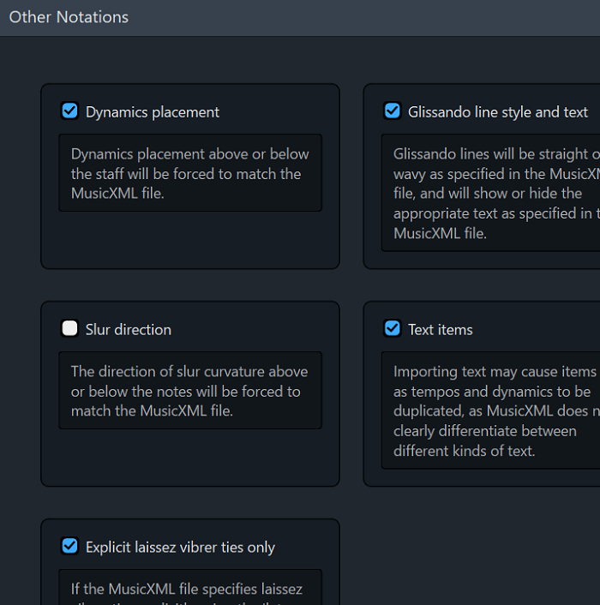Untick the Text items checkbox
This screenshot has width=600, height=605.
[393, 329]
